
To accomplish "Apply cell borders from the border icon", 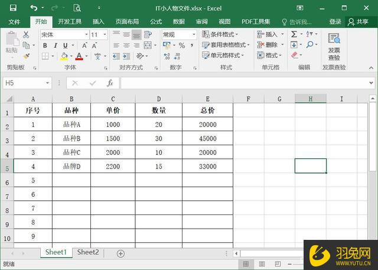I will pos(45,56).
